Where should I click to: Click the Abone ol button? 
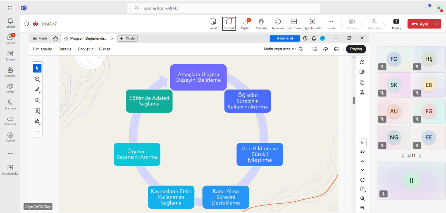[285, 38]
